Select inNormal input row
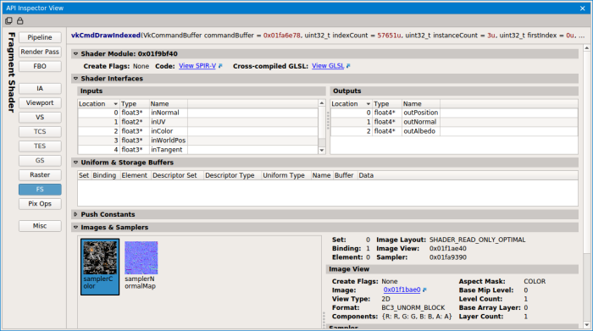Screen dimensions: 593x331 pos(197,113)
